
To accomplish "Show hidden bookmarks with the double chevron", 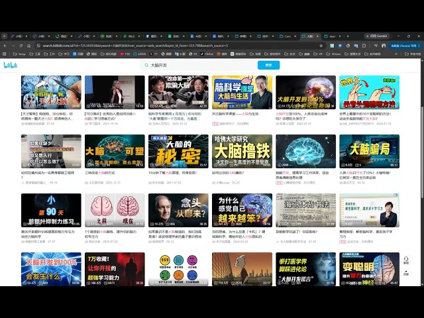I will point(396,54).
